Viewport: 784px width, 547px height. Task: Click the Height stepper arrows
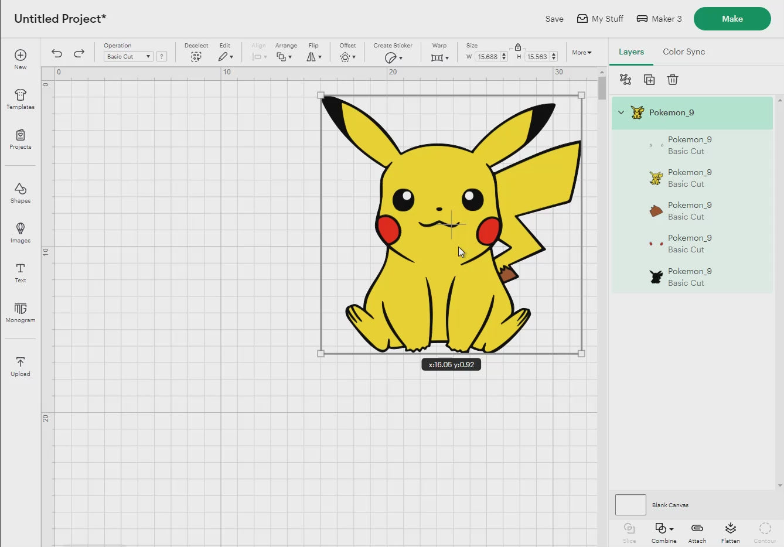554,57
